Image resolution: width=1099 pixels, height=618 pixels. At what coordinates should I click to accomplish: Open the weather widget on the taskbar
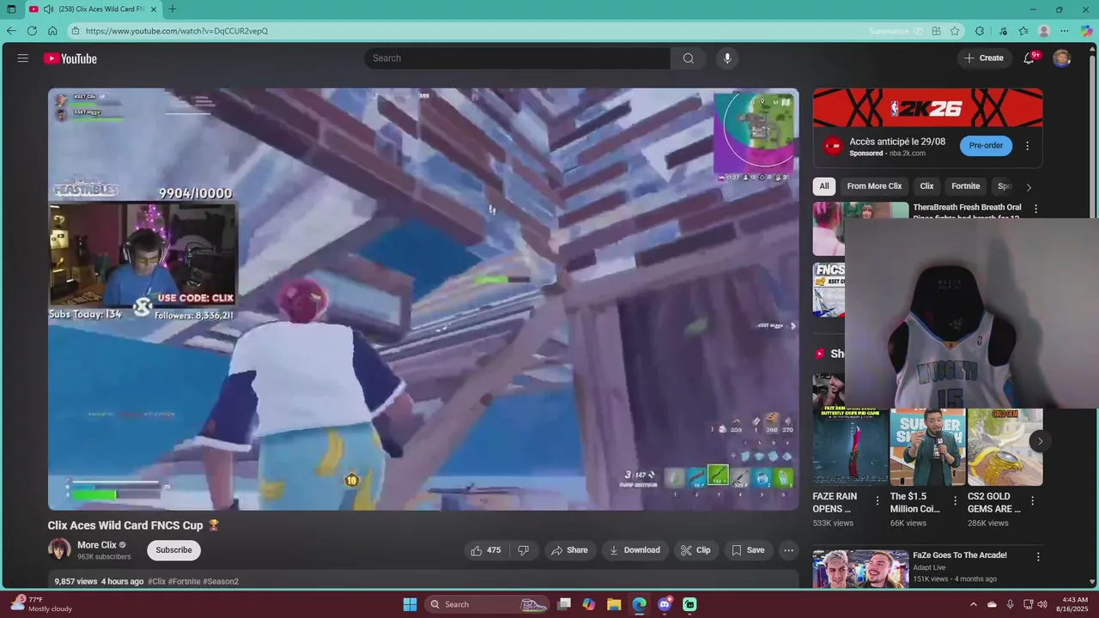41,604
